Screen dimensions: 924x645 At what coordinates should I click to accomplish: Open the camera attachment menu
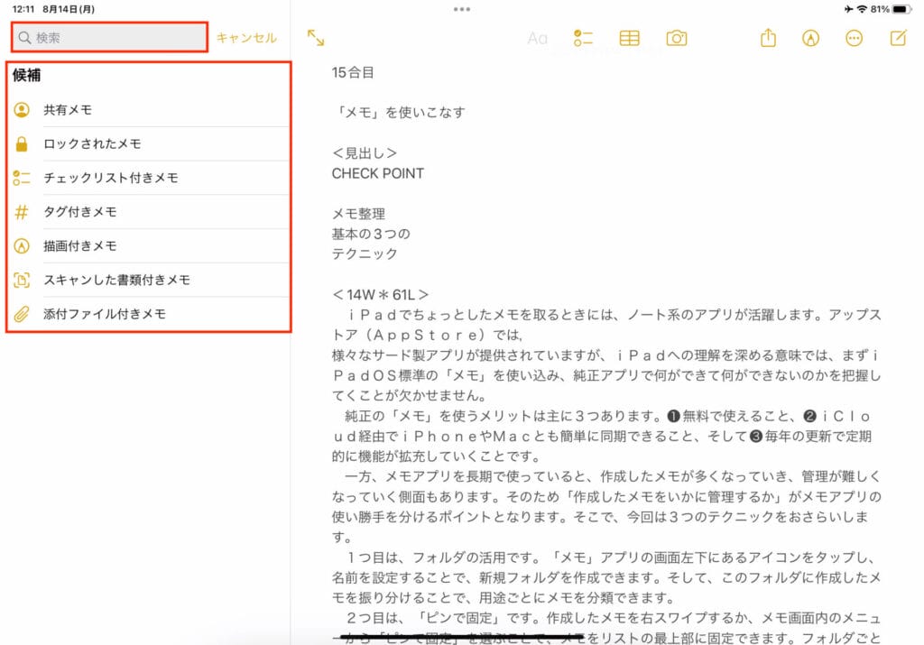(676, 38)
